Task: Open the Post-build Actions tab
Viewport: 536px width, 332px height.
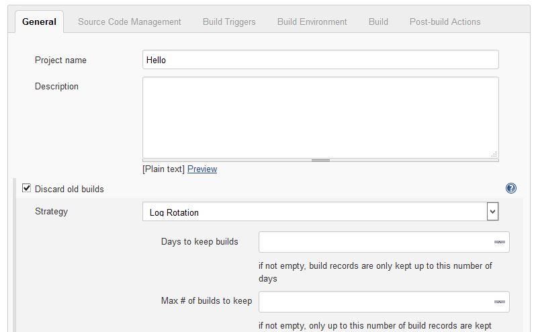Action: 445,22
